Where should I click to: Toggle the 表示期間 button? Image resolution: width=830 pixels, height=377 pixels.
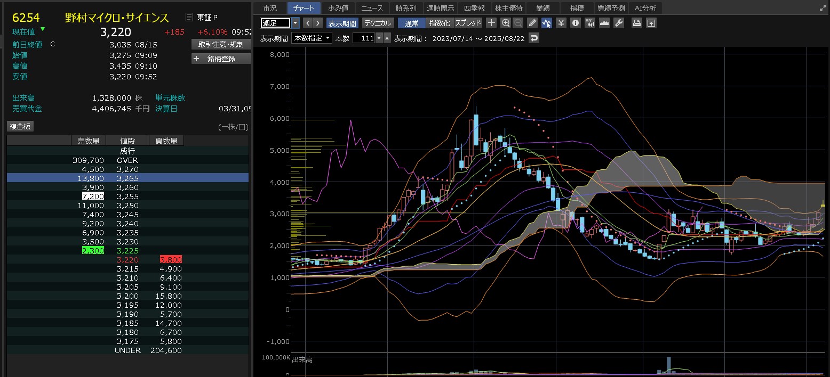pos(342,23)
